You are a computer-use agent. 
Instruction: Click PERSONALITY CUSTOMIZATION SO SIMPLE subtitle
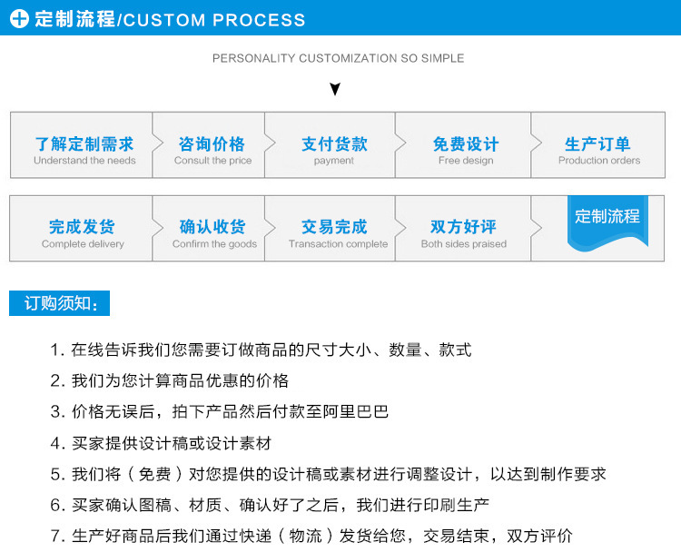pos(338,58)
